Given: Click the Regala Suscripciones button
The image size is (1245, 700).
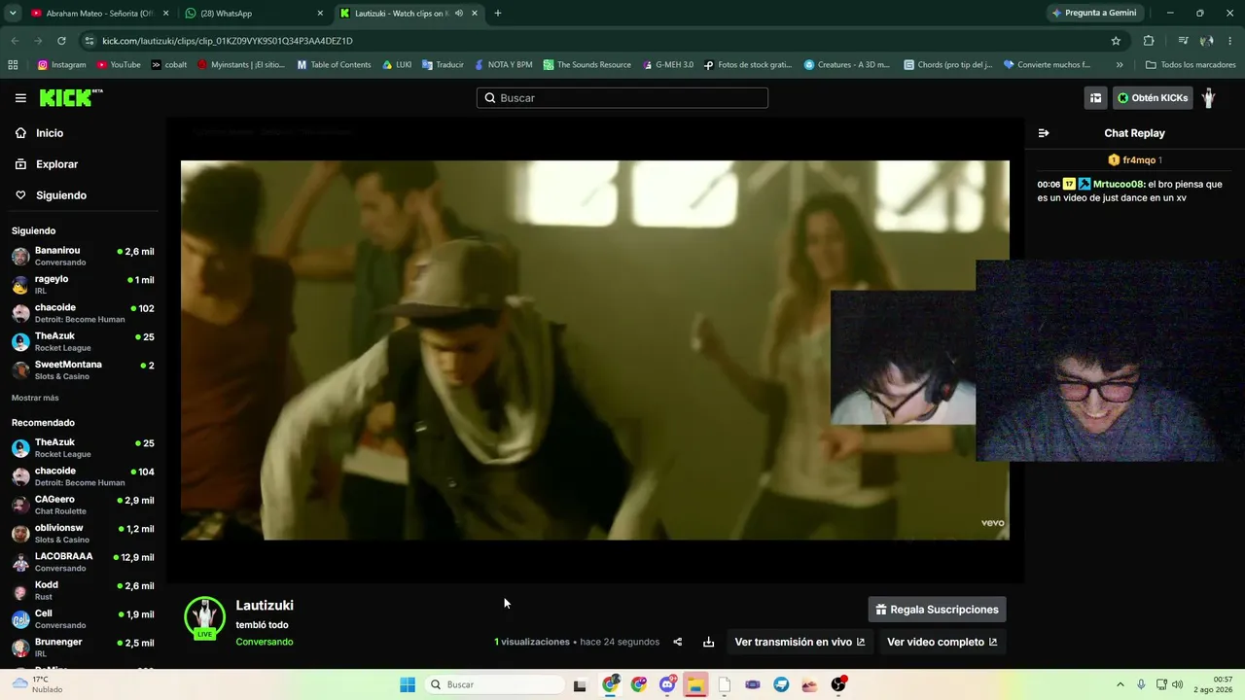Looking at the screenshot, I should click(937, 610).
